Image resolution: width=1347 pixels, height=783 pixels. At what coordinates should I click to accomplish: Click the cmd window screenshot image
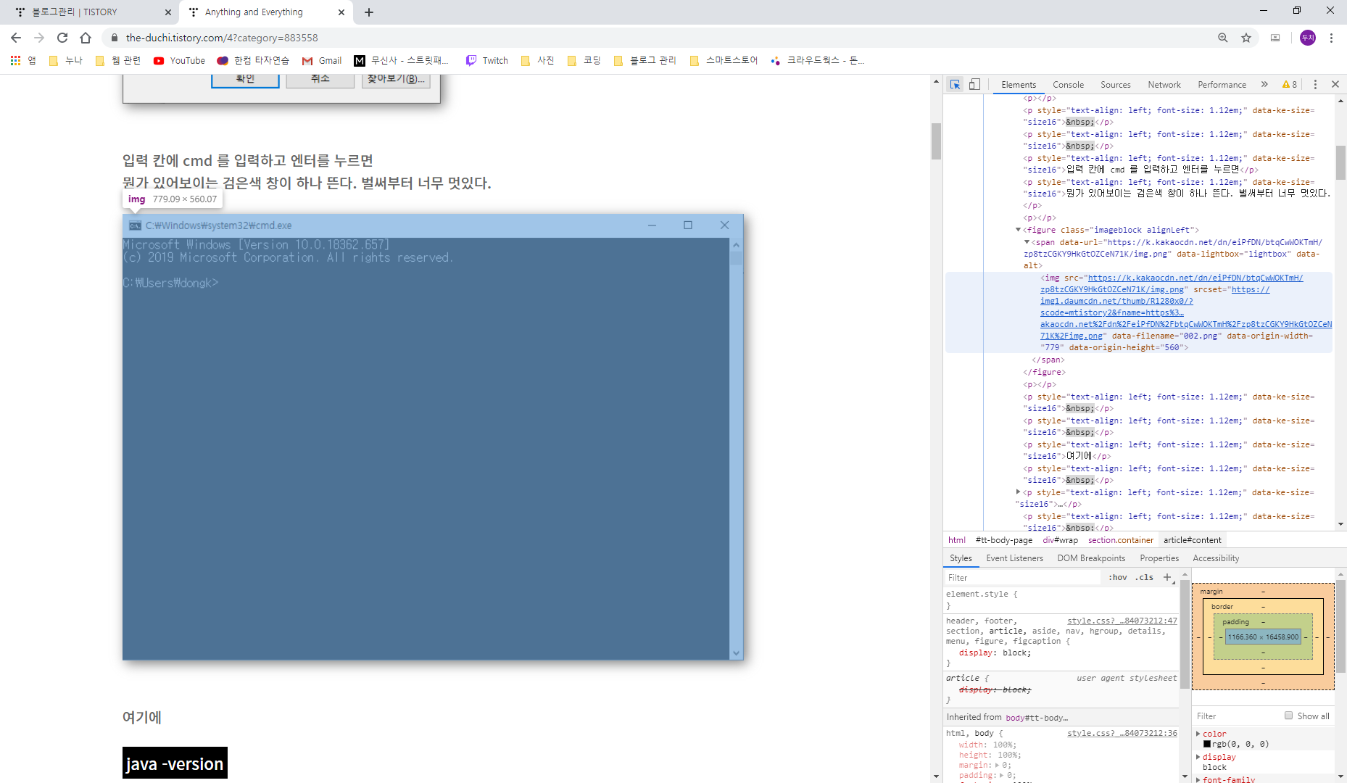(433, 437)
